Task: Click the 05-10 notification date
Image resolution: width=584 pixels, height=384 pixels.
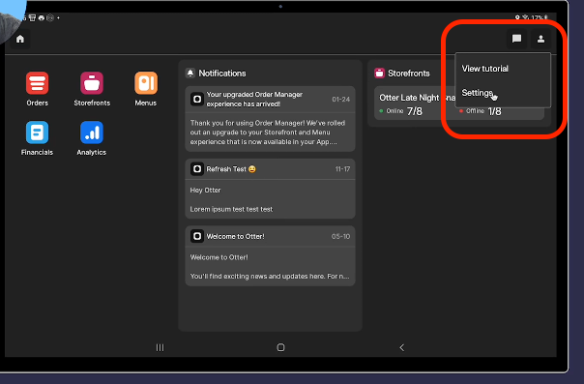Action: tap(340, 237)
